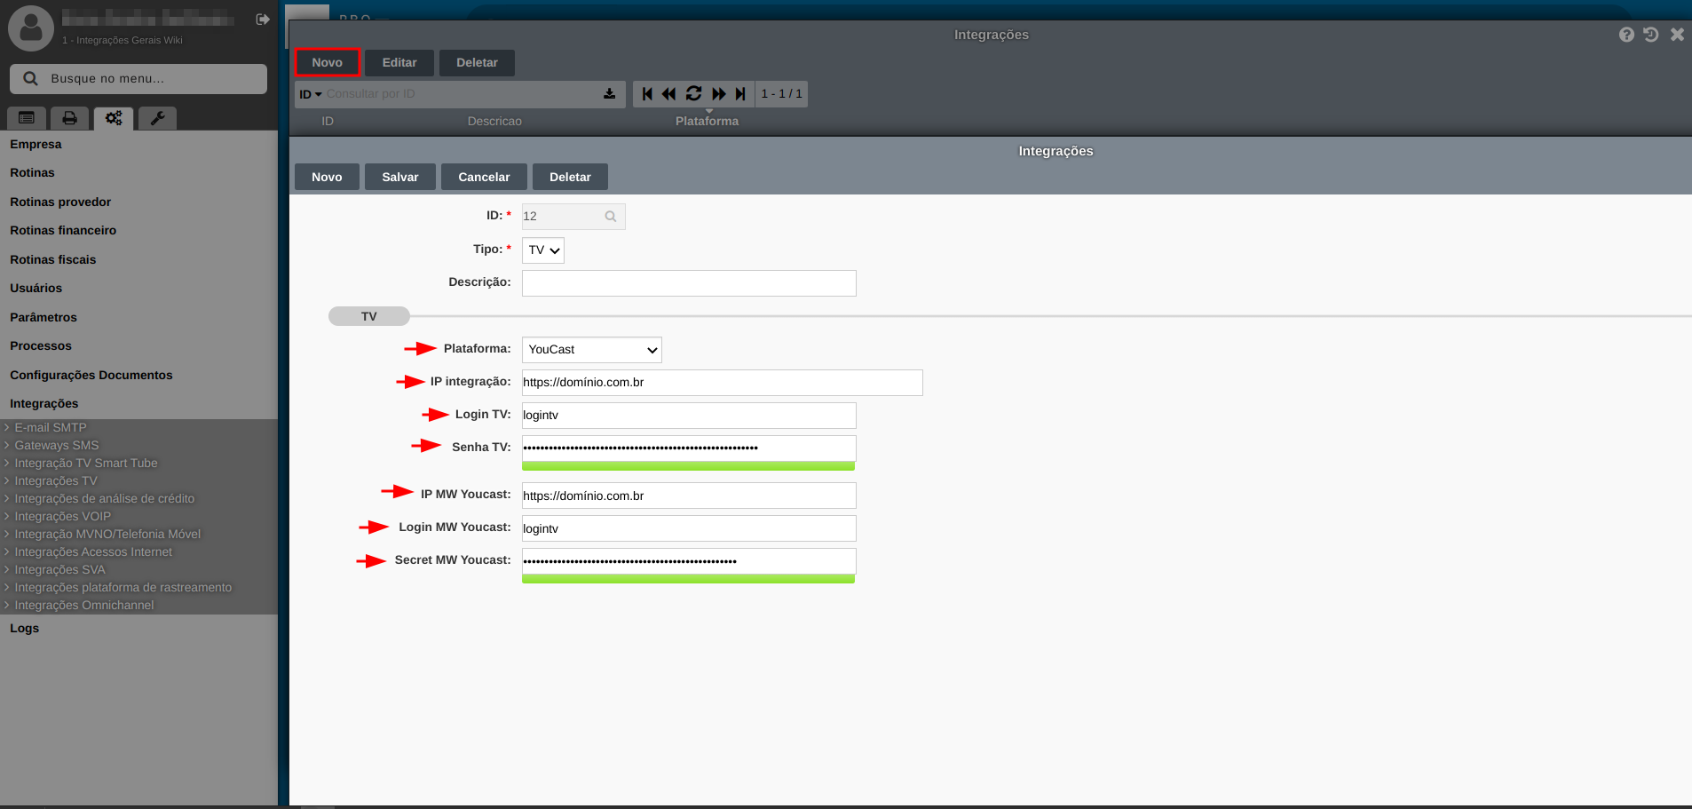Open Integração TV Smart Tube
The image size is (1692, 809).
click(x=86, y=464)
